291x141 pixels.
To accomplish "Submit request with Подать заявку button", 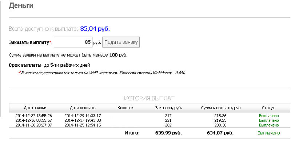I will point(121,42).
